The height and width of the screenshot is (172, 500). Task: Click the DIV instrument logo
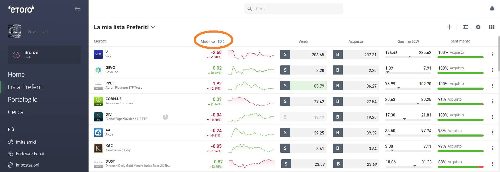98,117
